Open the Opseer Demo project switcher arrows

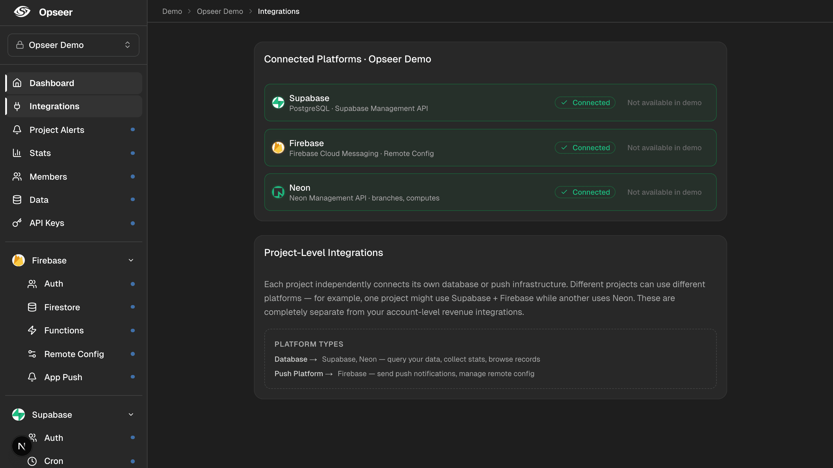[127, 45]
